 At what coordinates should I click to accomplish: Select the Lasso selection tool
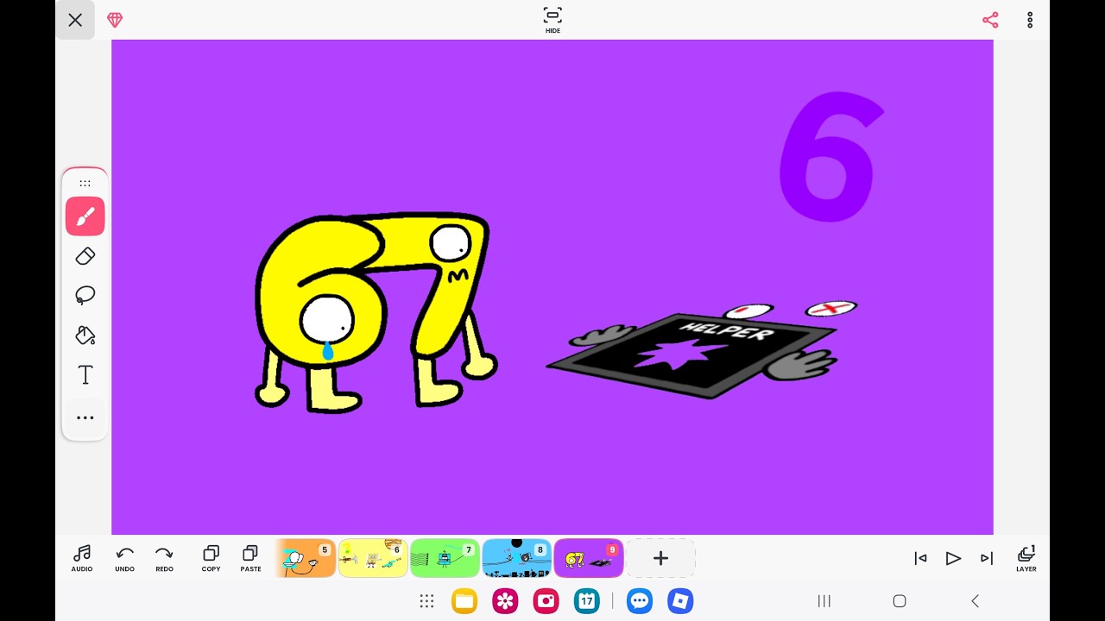tap(85, 296)
